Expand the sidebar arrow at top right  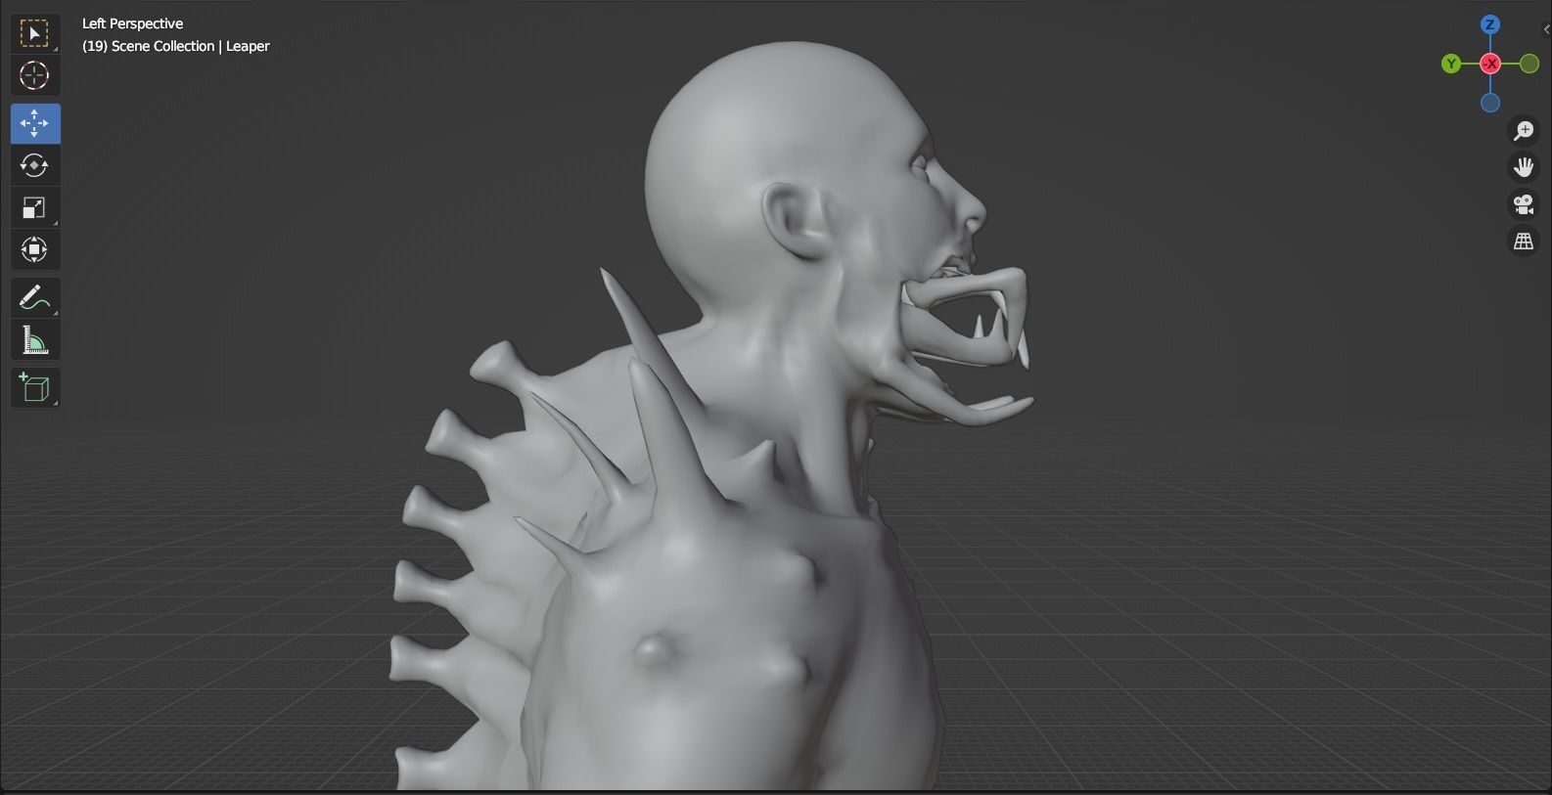pyautogui.click(x=1546, y=29)
